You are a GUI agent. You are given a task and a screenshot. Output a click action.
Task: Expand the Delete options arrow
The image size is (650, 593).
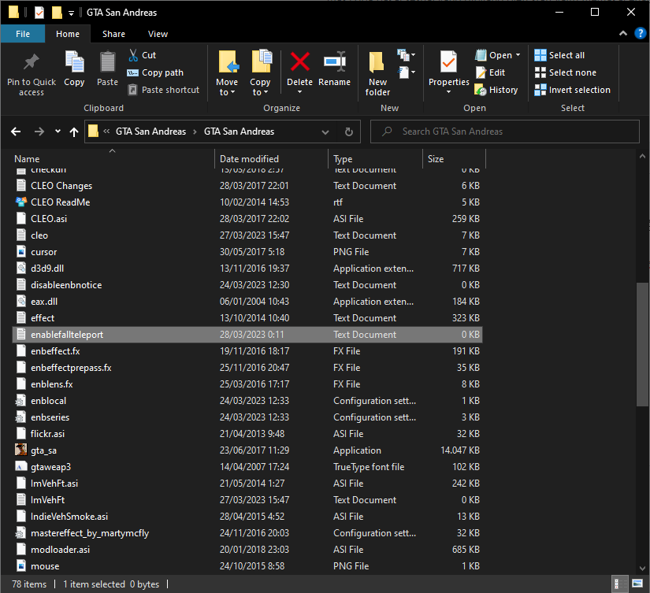(x=299, y=91)
